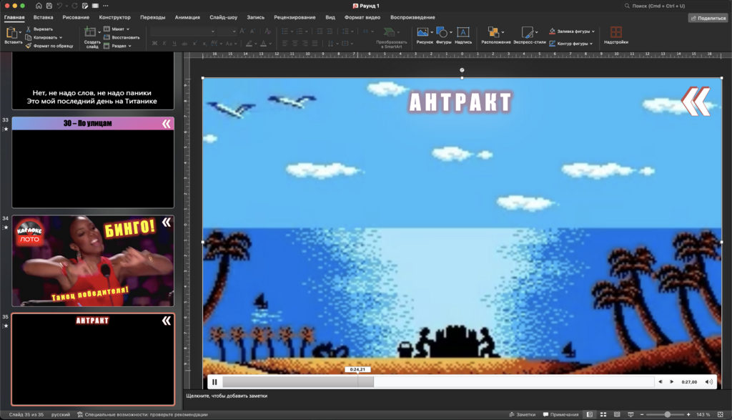The image size is (732, 420).
Task: Redo the last action
Action: click(74, 6)
